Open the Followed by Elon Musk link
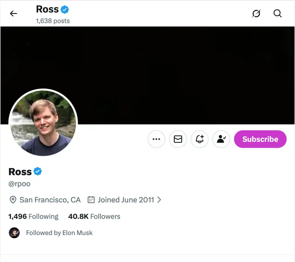This screenshot has width=295, height=262. 59,233
